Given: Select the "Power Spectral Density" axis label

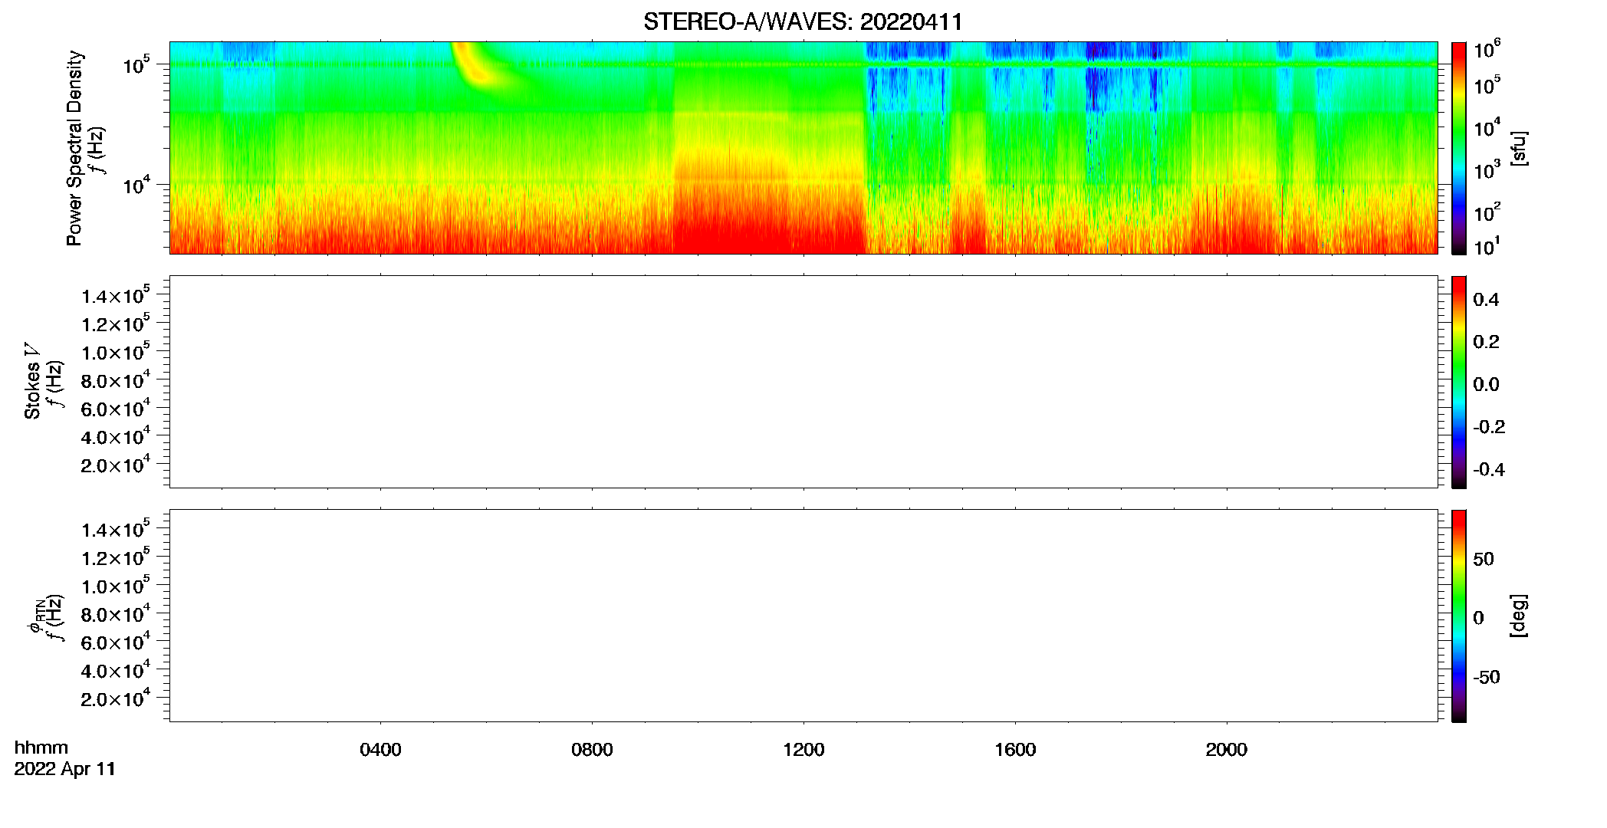Looking at the screenshot, I should [74, 148].
